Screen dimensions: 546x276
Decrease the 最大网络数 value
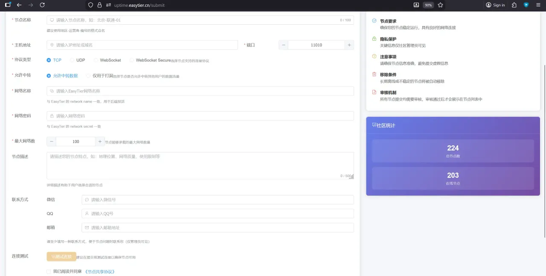(52, 141)
